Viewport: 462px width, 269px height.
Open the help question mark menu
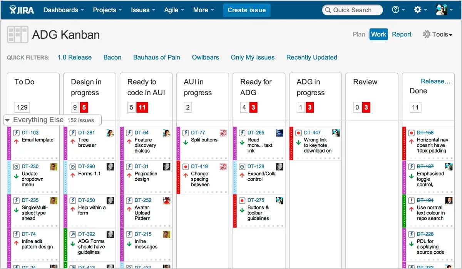[395, 10]
